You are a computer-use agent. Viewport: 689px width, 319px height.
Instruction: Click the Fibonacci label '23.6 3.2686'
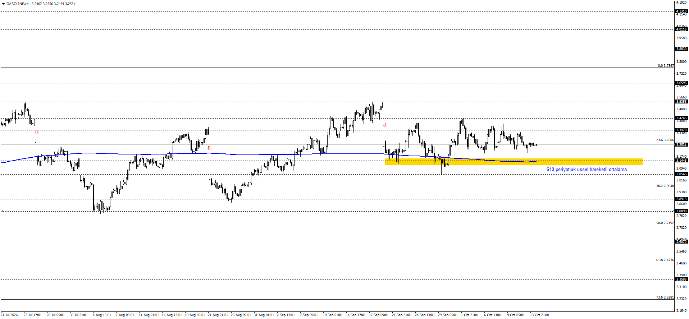click(x=665, y=140)
